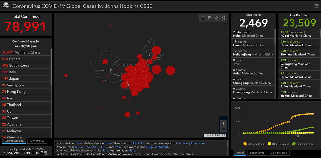Click 15,343 recovered Hubei entry
The image size is (321, 158).
coord(299,34)
